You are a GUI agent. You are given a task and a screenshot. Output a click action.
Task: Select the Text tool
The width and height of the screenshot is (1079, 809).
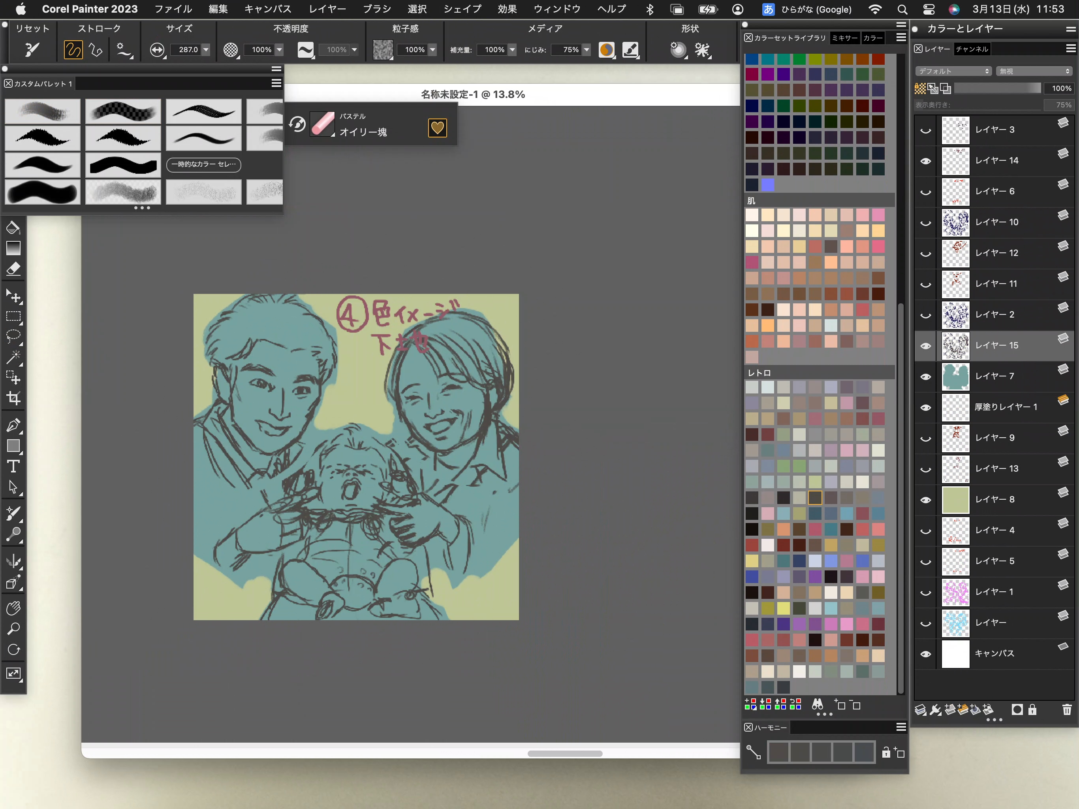[x=13, y=467]
